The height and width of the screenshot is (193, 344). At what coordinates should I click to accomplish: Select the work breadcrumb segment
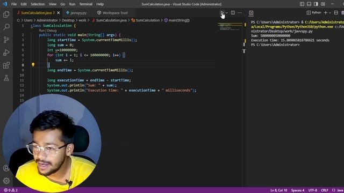point(82,20)
